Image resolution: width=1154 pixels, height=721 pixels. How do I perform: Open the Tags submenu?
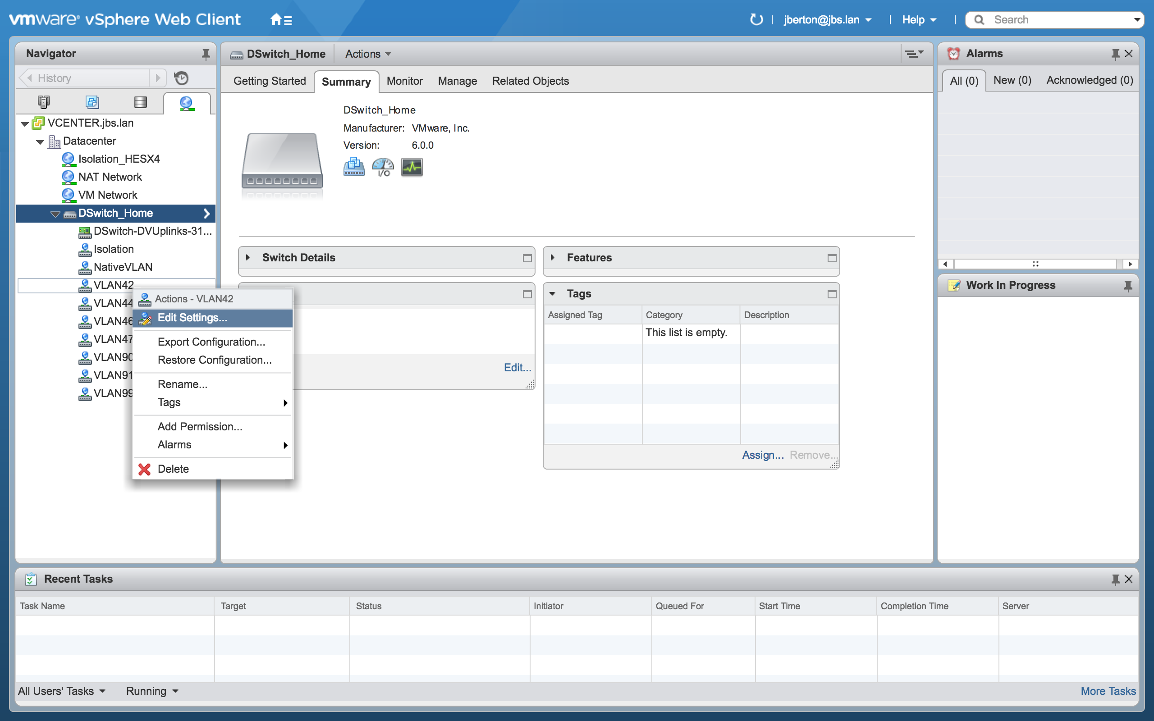tap(213, 402)
